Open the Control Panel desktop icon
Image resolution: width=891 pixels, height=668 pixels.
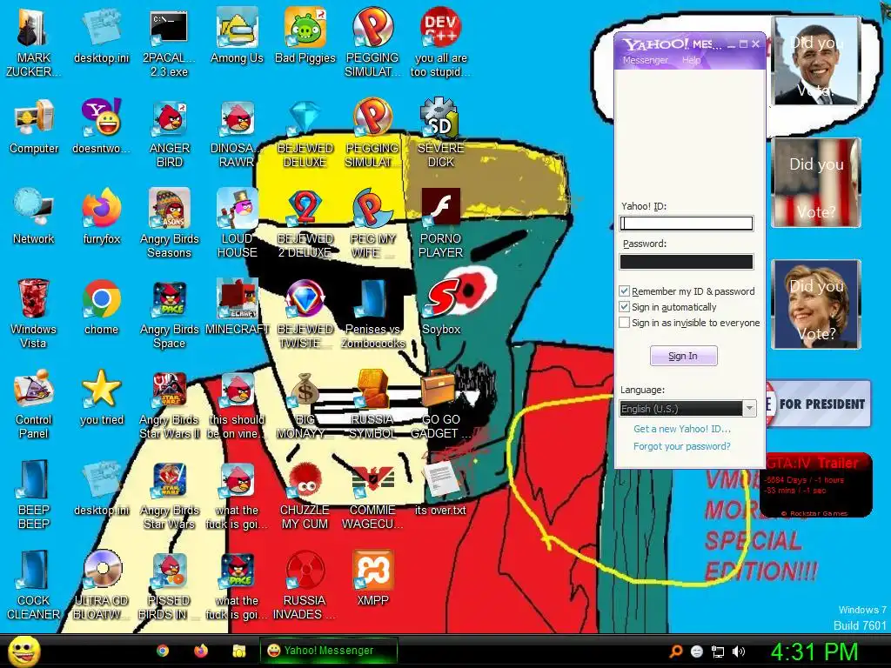(34, 404)
